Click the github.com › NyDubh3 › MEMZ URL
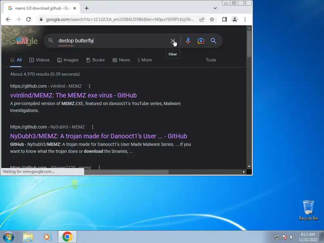Viewport: 324px width, 243px height. 47,127
